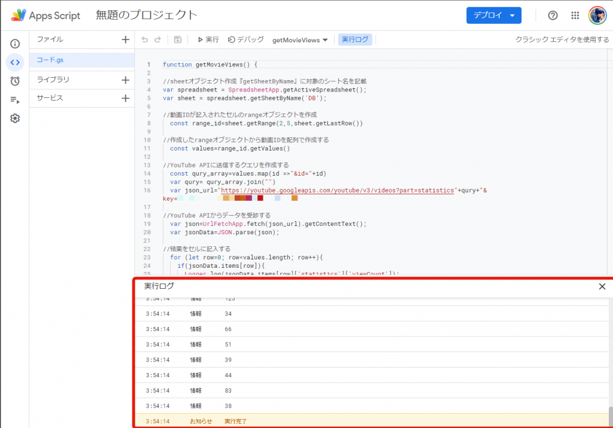Viewport: 613px width, 428px height.
Task: Open the デプロイ dropdown button
Action: click(x=493, y=16)
